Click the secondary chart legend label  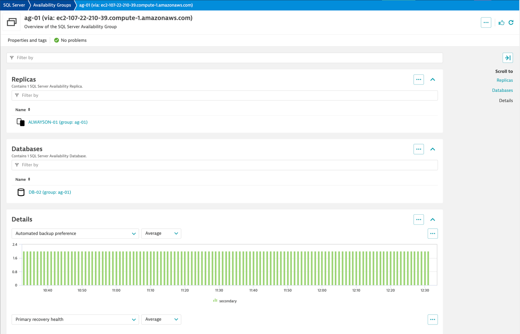[228, 301]
